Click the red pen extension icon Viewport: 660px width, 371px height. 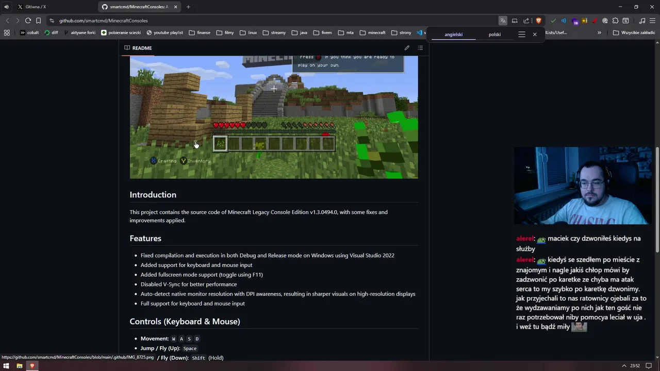(x=595, y=21)
